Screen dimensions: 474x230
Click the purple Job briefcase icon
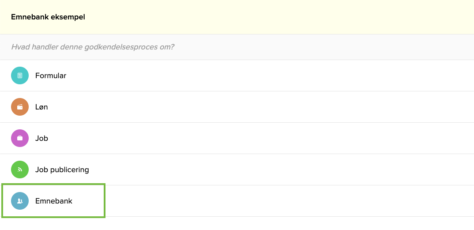20,138
